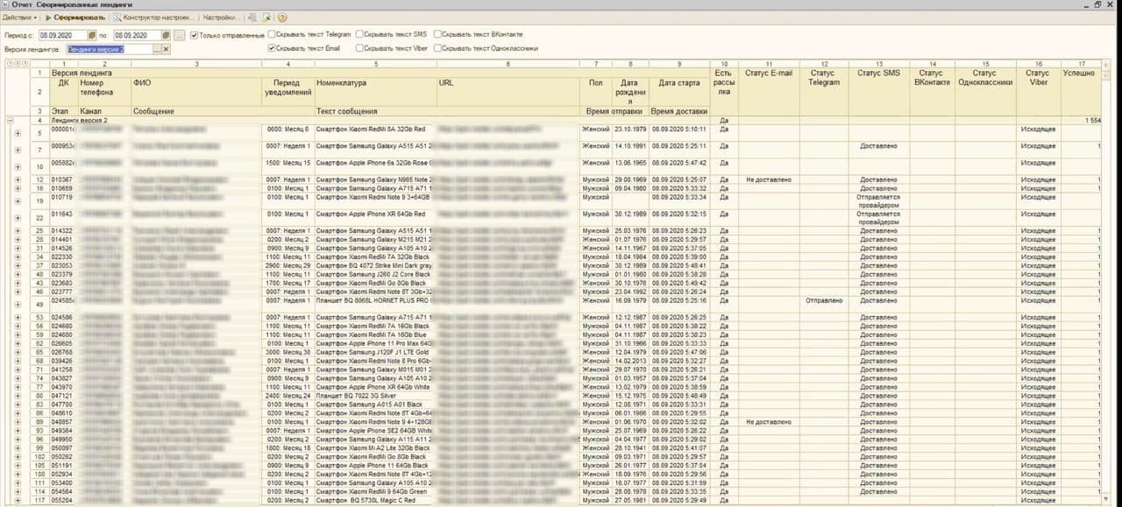The image size is (1122, 507).
Task: Open the Настройки menu item
Action: [x=220, y=18]
